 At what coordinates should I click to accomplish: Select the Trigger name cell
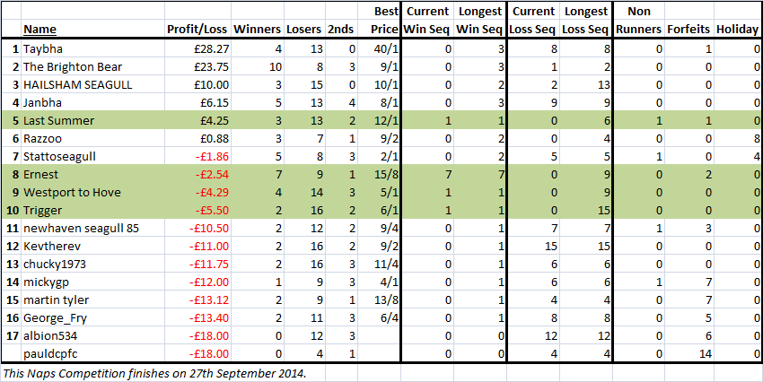(92, 211)
